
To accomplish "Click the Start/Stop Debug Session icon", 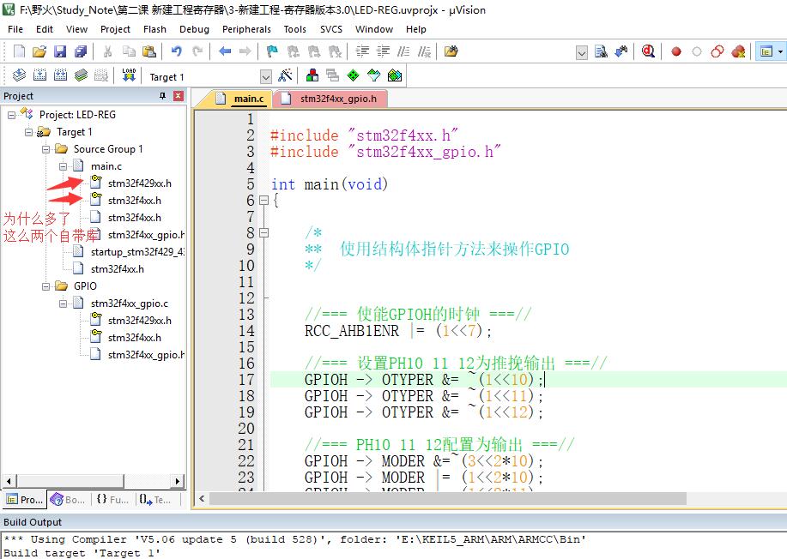I will (648, 51).
